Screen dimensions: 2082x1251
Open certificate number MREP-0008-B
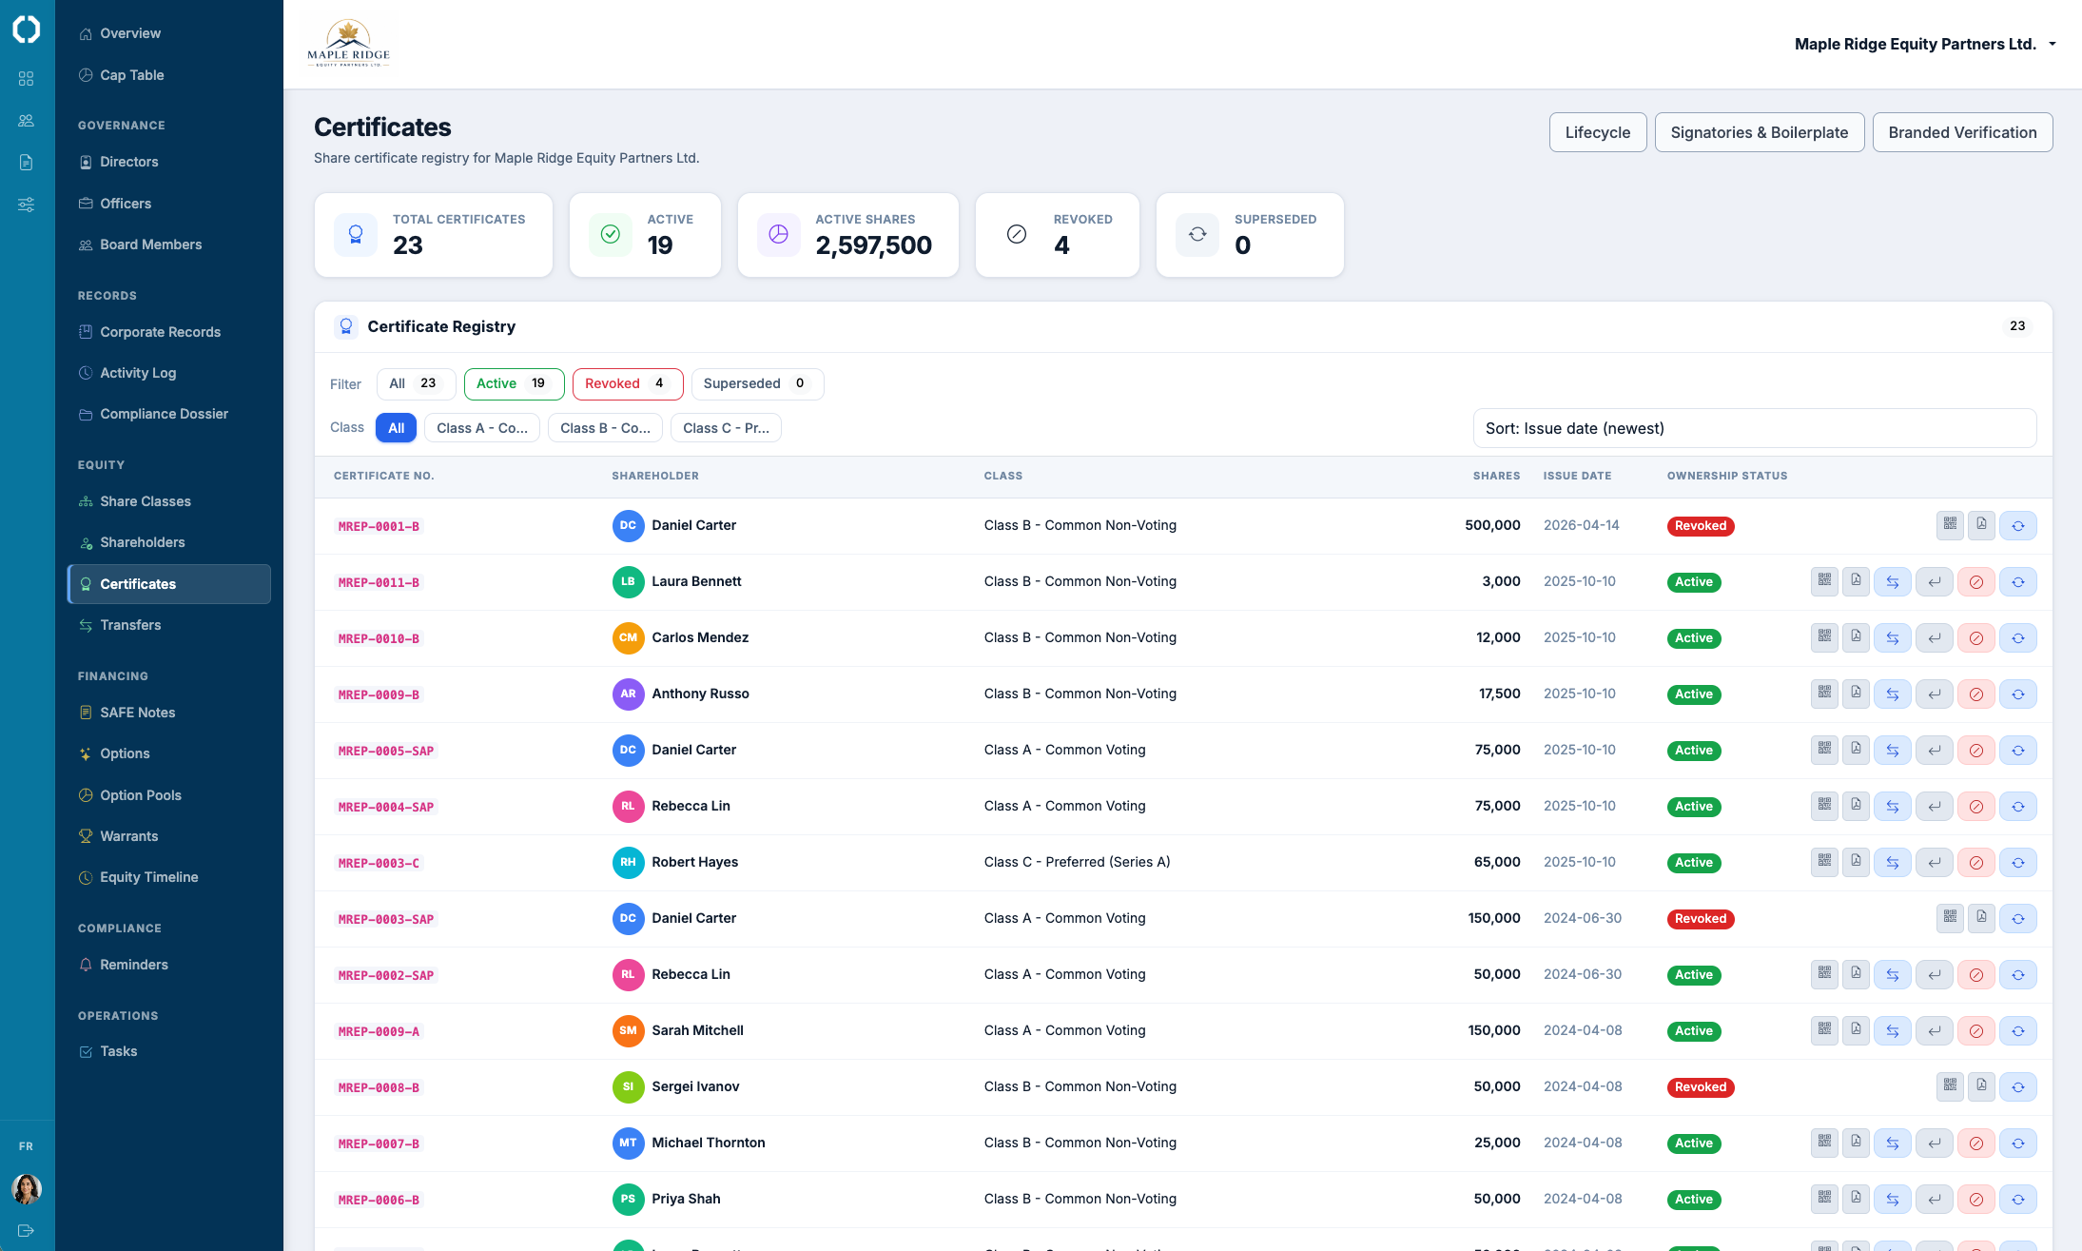[379, 1087]
